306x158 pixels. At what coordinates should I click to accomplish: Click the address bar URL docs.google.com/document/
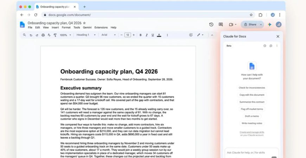[x=70, y=15]
